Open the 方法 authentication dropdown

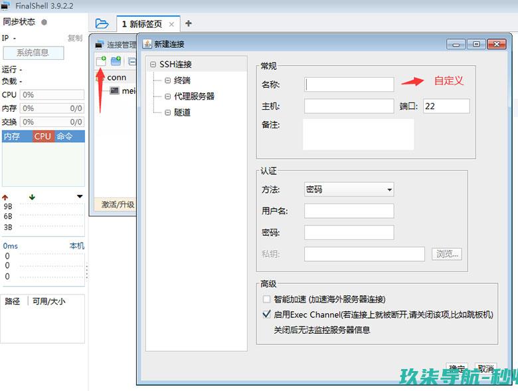pyautogui.click(x=349, y=190)
